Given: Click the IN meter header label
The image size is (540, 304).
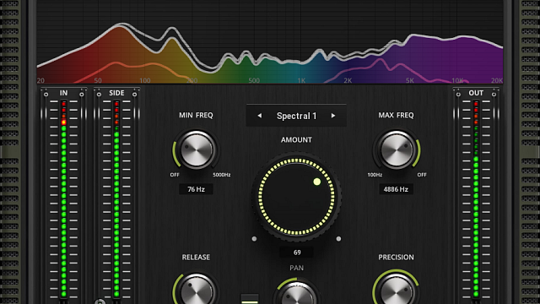Looking at the screenshot, I should [64, 93].
